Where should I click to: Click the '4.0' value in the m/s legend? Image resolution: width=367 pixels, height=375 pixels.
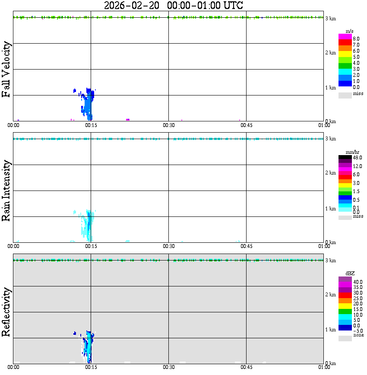pyautogui.click(x=356, y=63)
